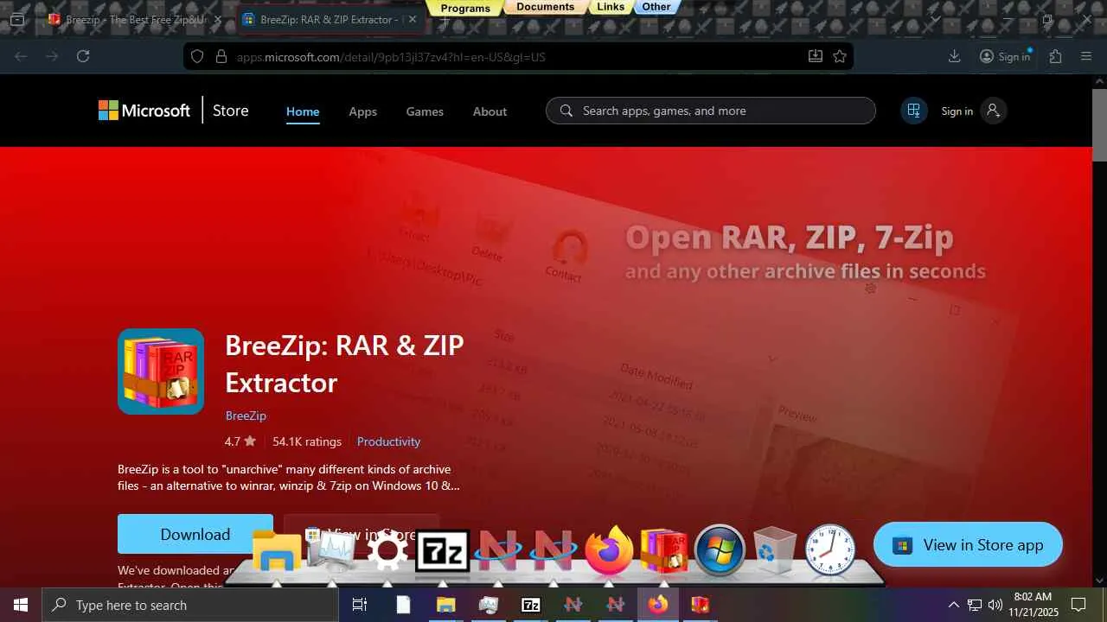
Task: Focus the 'Search apps, games, and more' field
Action: 711,111
